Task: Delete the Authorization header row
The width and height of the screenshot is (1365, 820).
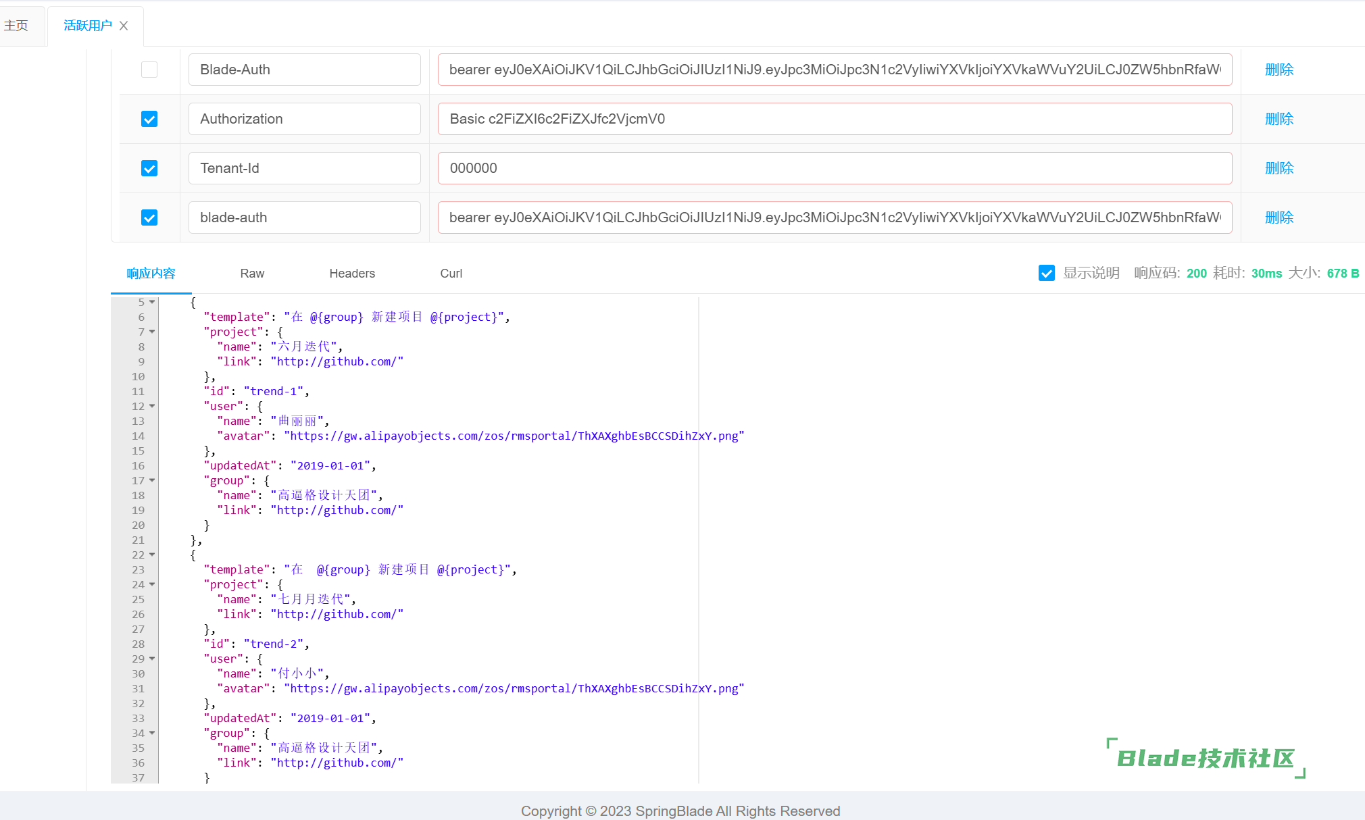Action: click(x=1279, y=119)
